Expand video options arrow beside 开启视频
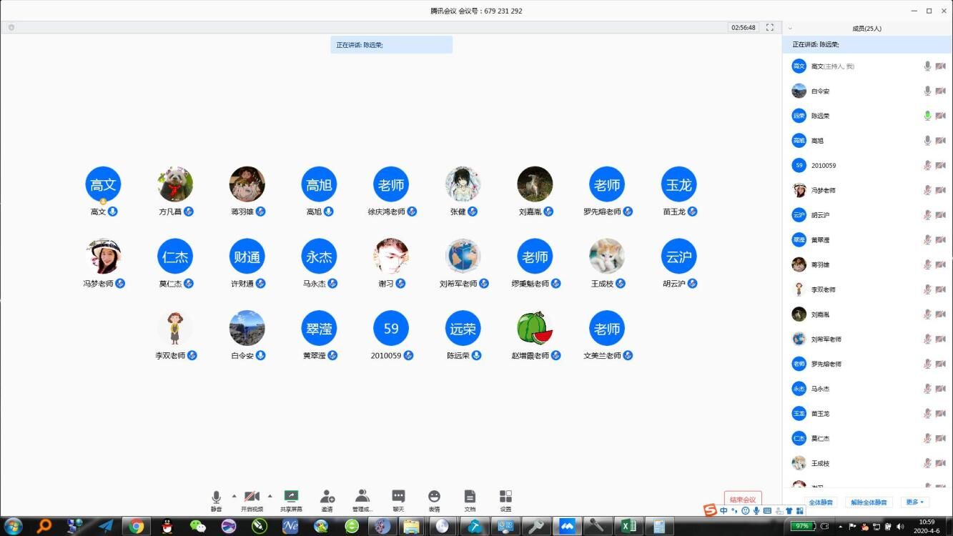Viewport: 953px width, 536px height. (270, 495)
